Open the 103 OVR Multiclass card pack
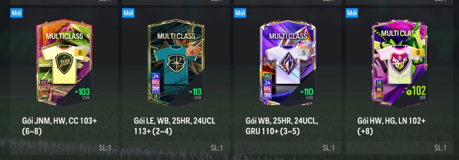 (x=64, y=64)
